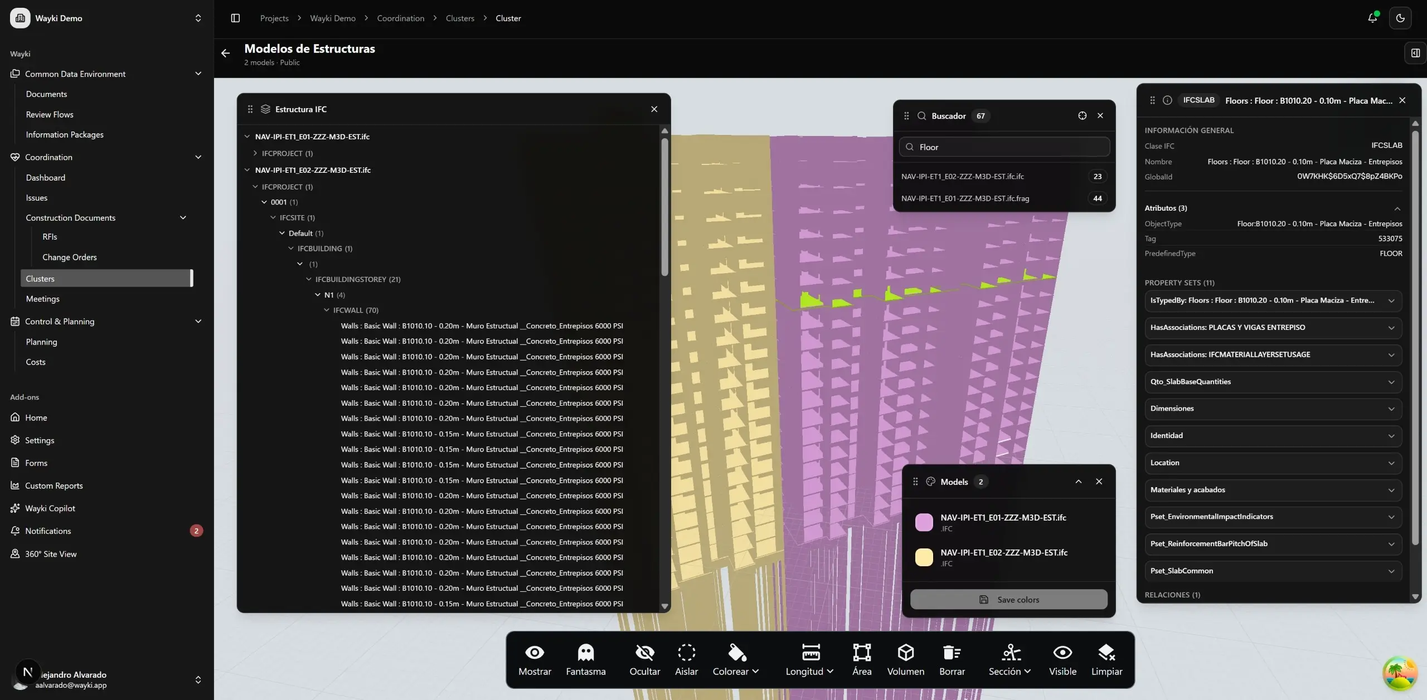Open the Colorear paint bucket tool
This screenshot has height=700, width=1427.
click(736, 660)
